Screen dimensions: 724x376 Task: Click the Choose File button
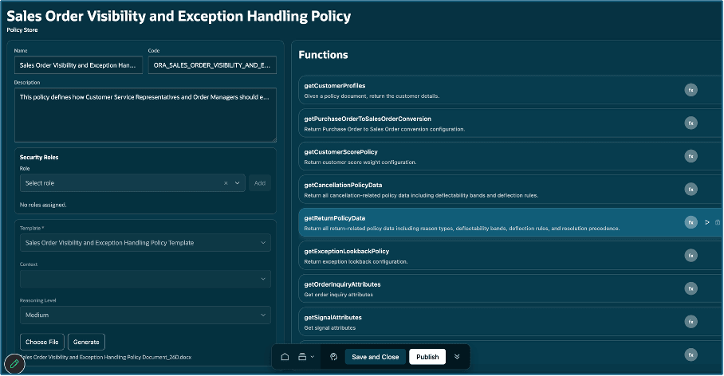42,342
